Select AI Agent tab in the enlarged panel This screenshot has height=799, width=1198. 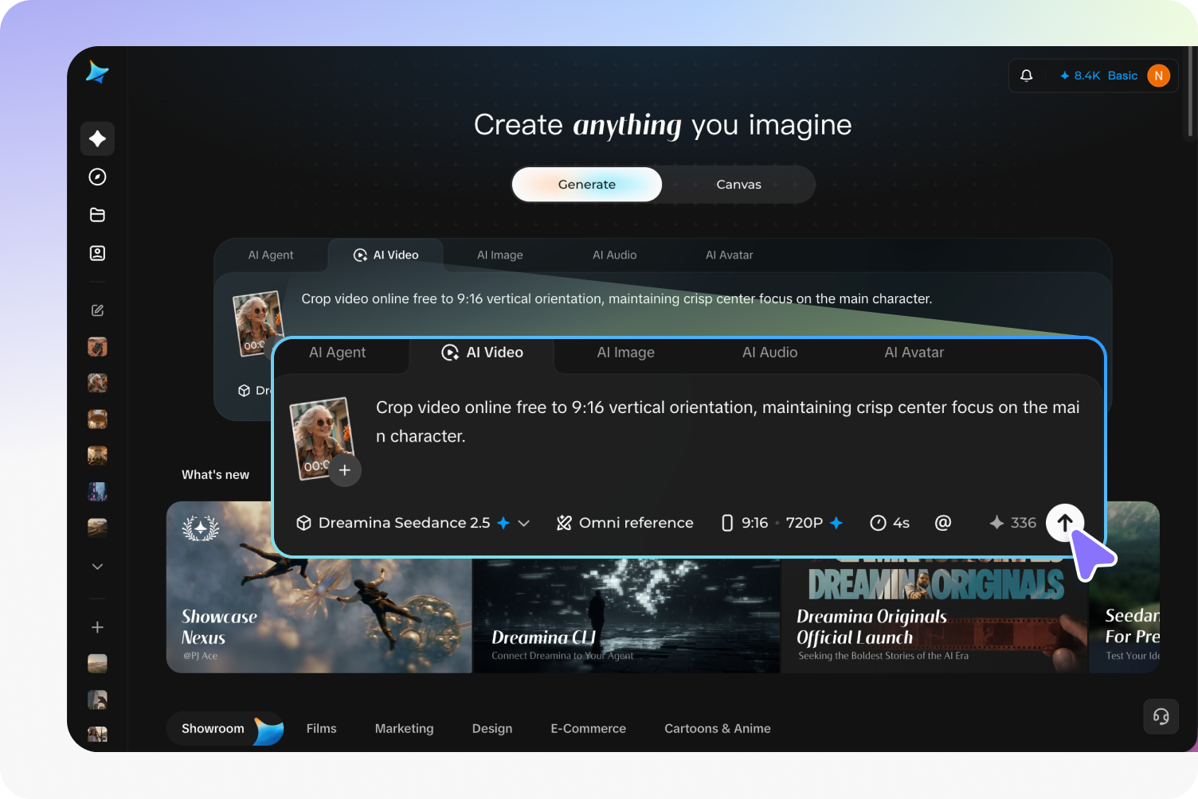point(337,353)
